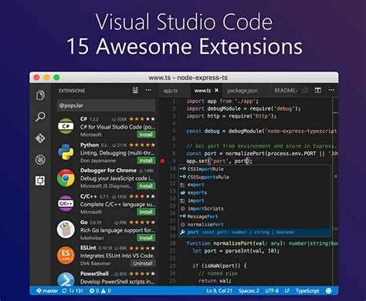Click the red macOS close window button
Screen dimensions: 366x301
pos(36,78)
